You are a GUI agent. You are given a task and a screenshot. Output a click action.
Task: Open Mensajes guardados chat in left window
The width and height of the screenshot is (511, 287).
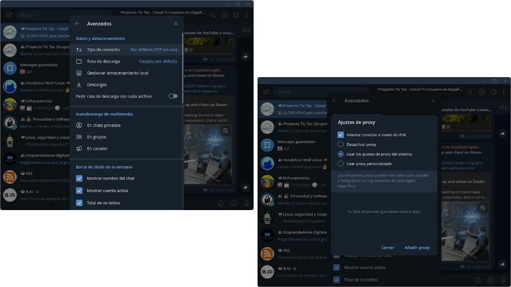[35, 68]
